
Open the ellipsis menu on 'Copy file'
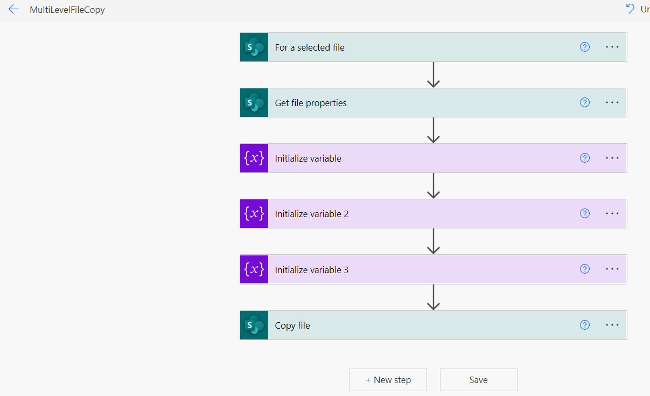coord(612,325)
